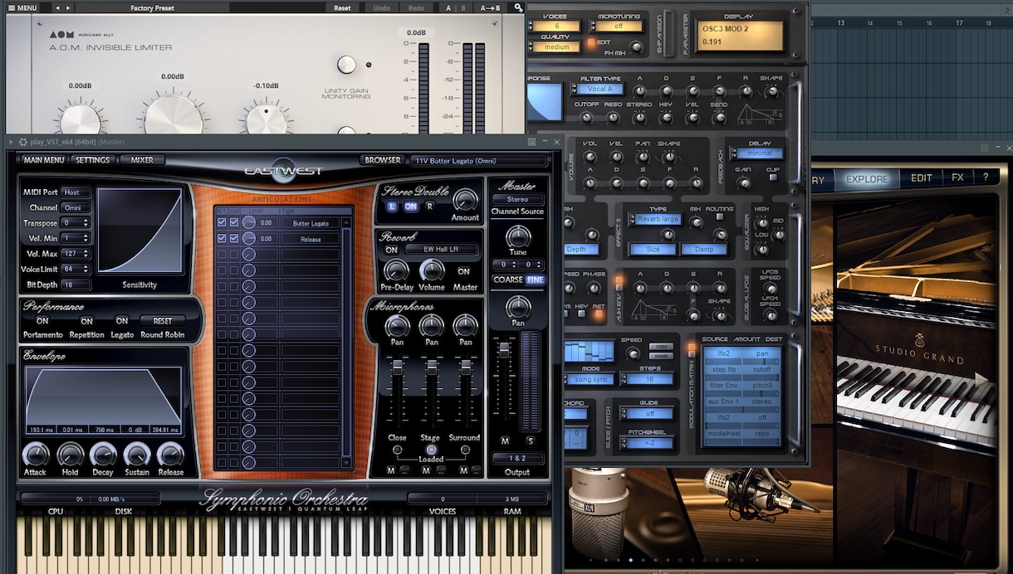Image resolution: width=1013 pixels, height=574 pixels.
Task: Click the Close microphone volume fader
Action: [x=398, y=366]
